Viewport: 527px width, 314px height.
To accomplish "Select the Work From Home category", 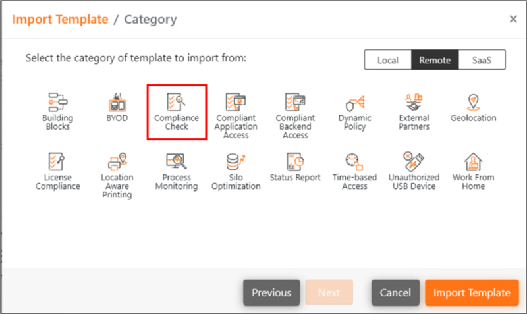I will click(x=473, y=171).
